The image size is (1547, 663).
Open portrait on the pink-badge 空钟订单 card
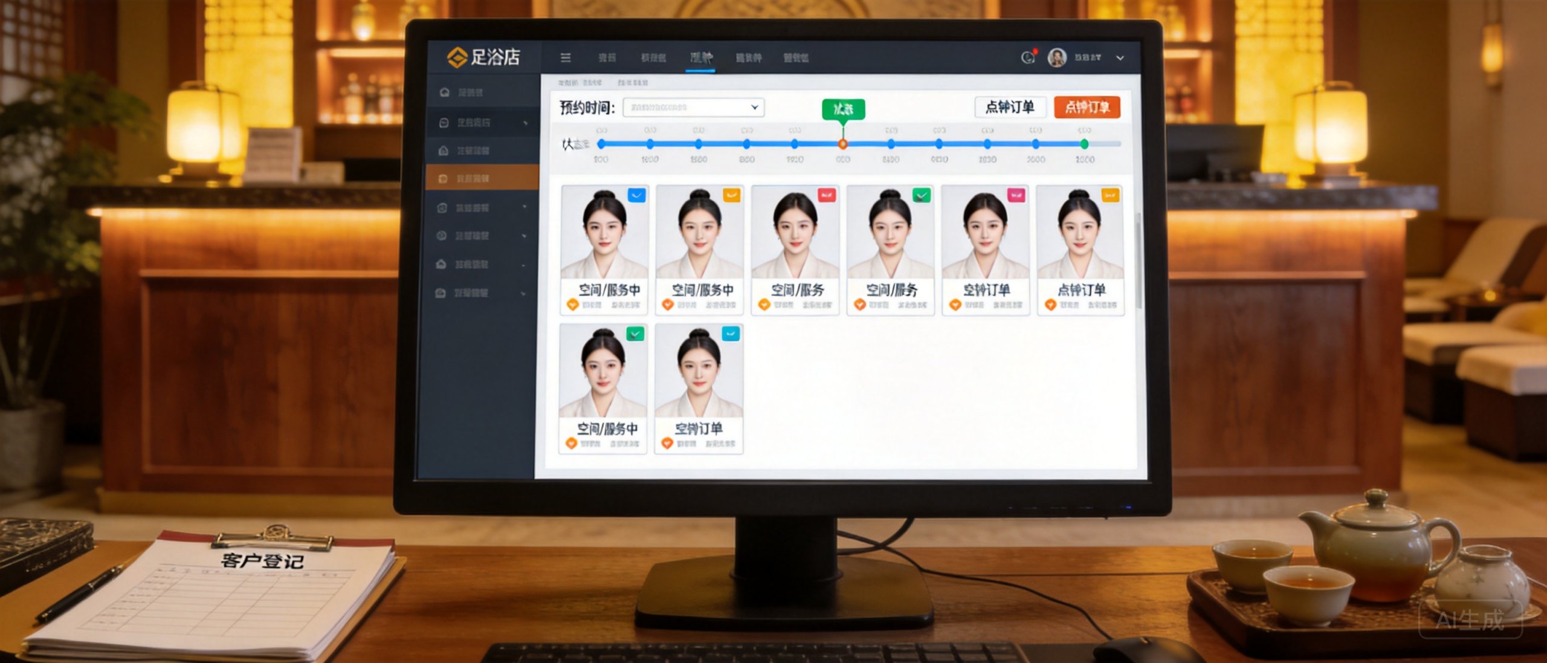click(986, 233)
